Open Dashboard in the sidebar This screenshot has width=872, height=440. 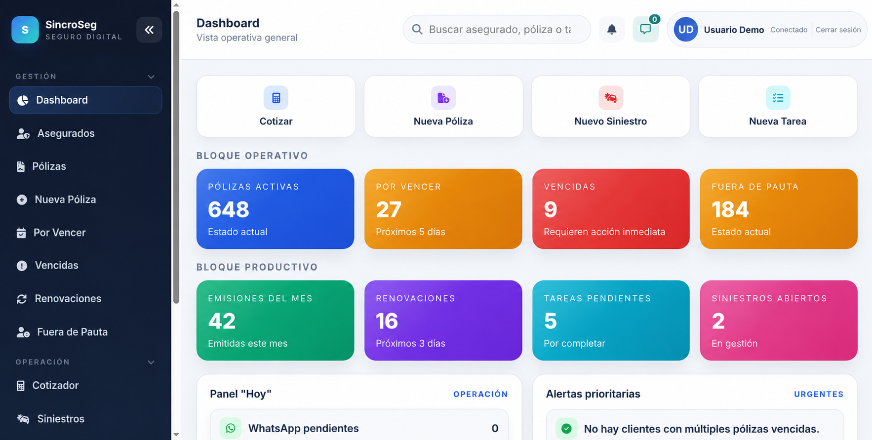(x=85, y=100)
